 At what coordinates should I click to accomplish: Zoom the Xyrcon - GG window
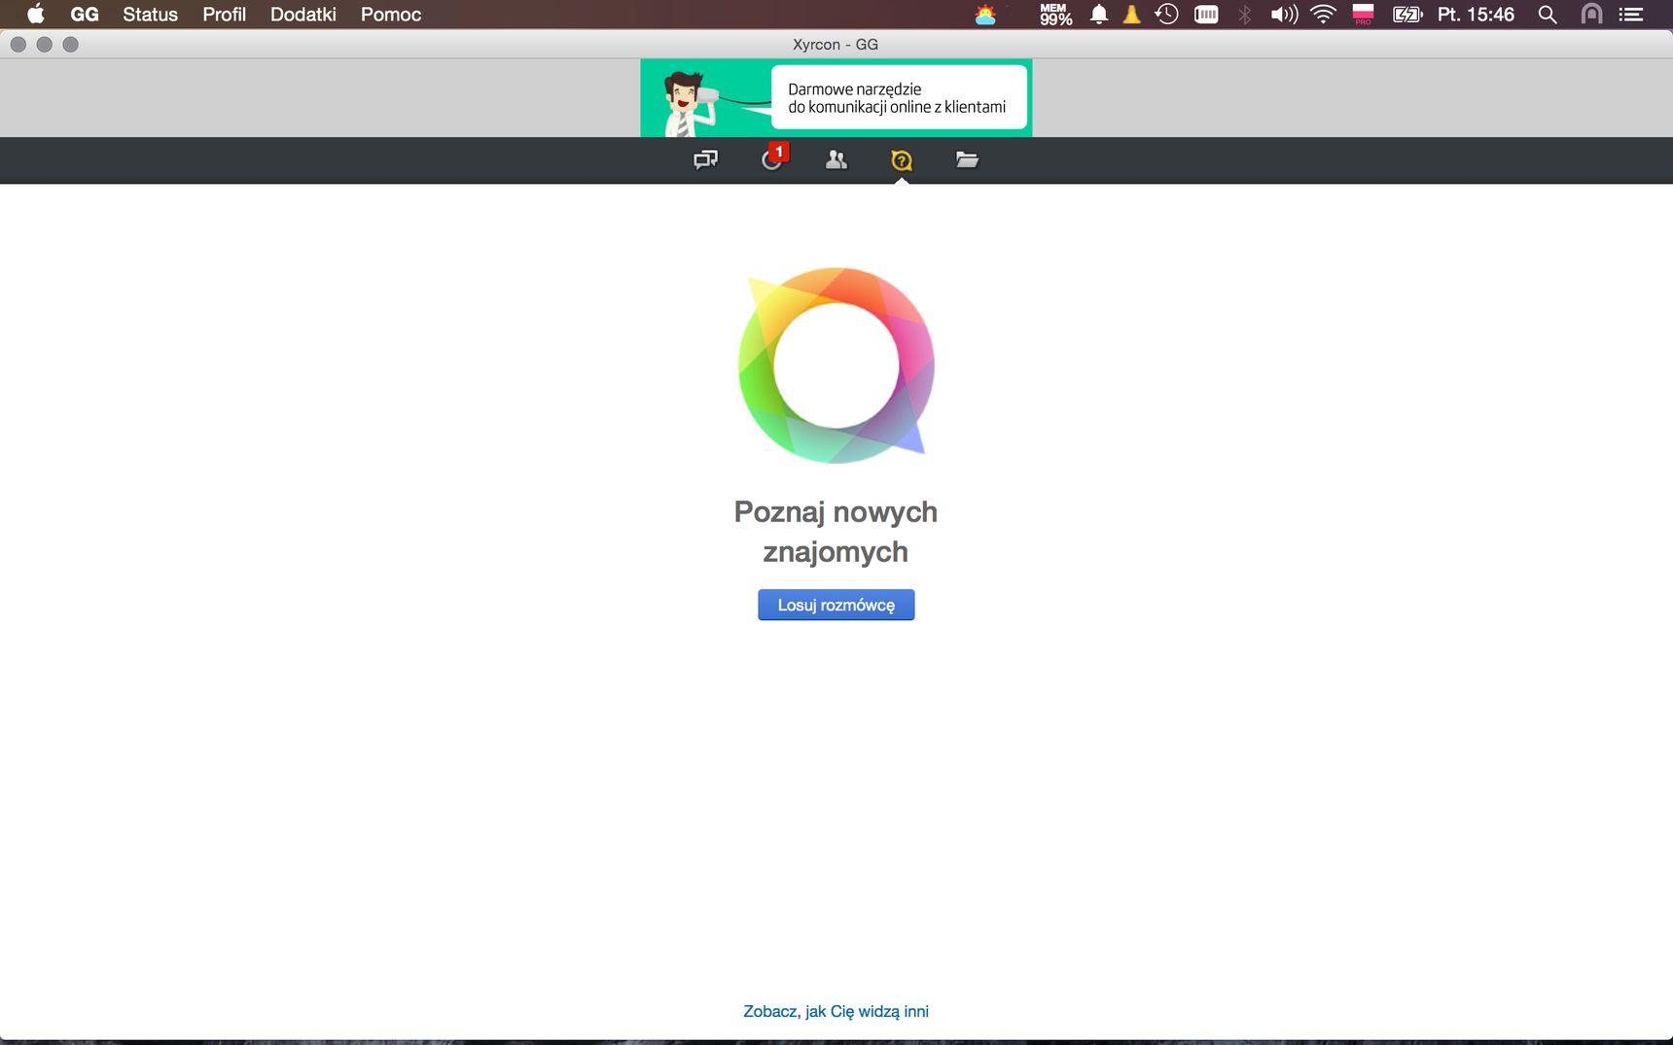pos(70,45)
